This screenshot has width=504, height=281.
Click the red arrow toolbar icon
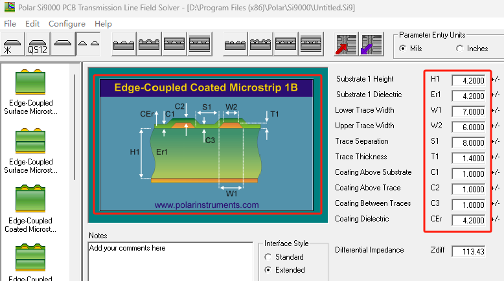[x=345, y=45]
